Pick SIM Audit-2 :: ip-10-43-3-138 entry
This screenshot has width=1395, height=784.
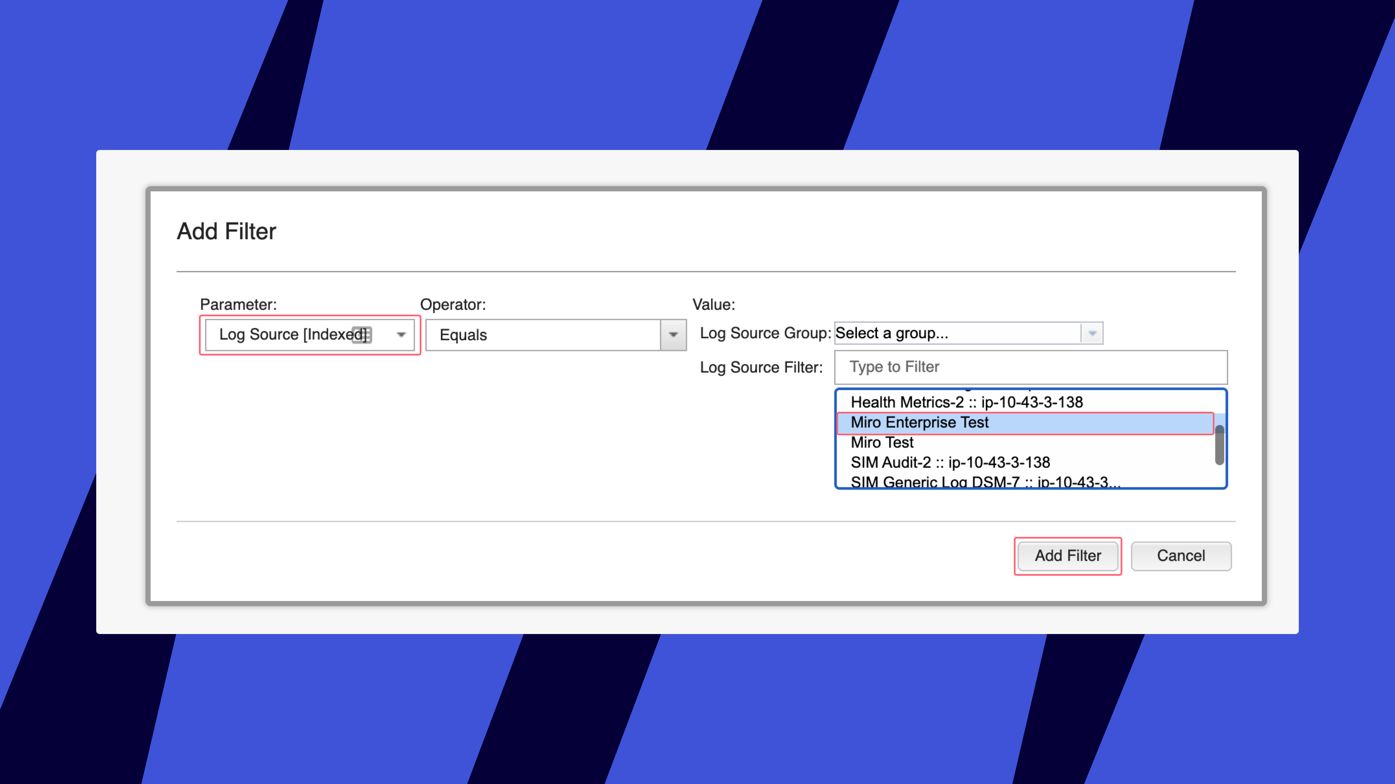(x=950, y=463)
